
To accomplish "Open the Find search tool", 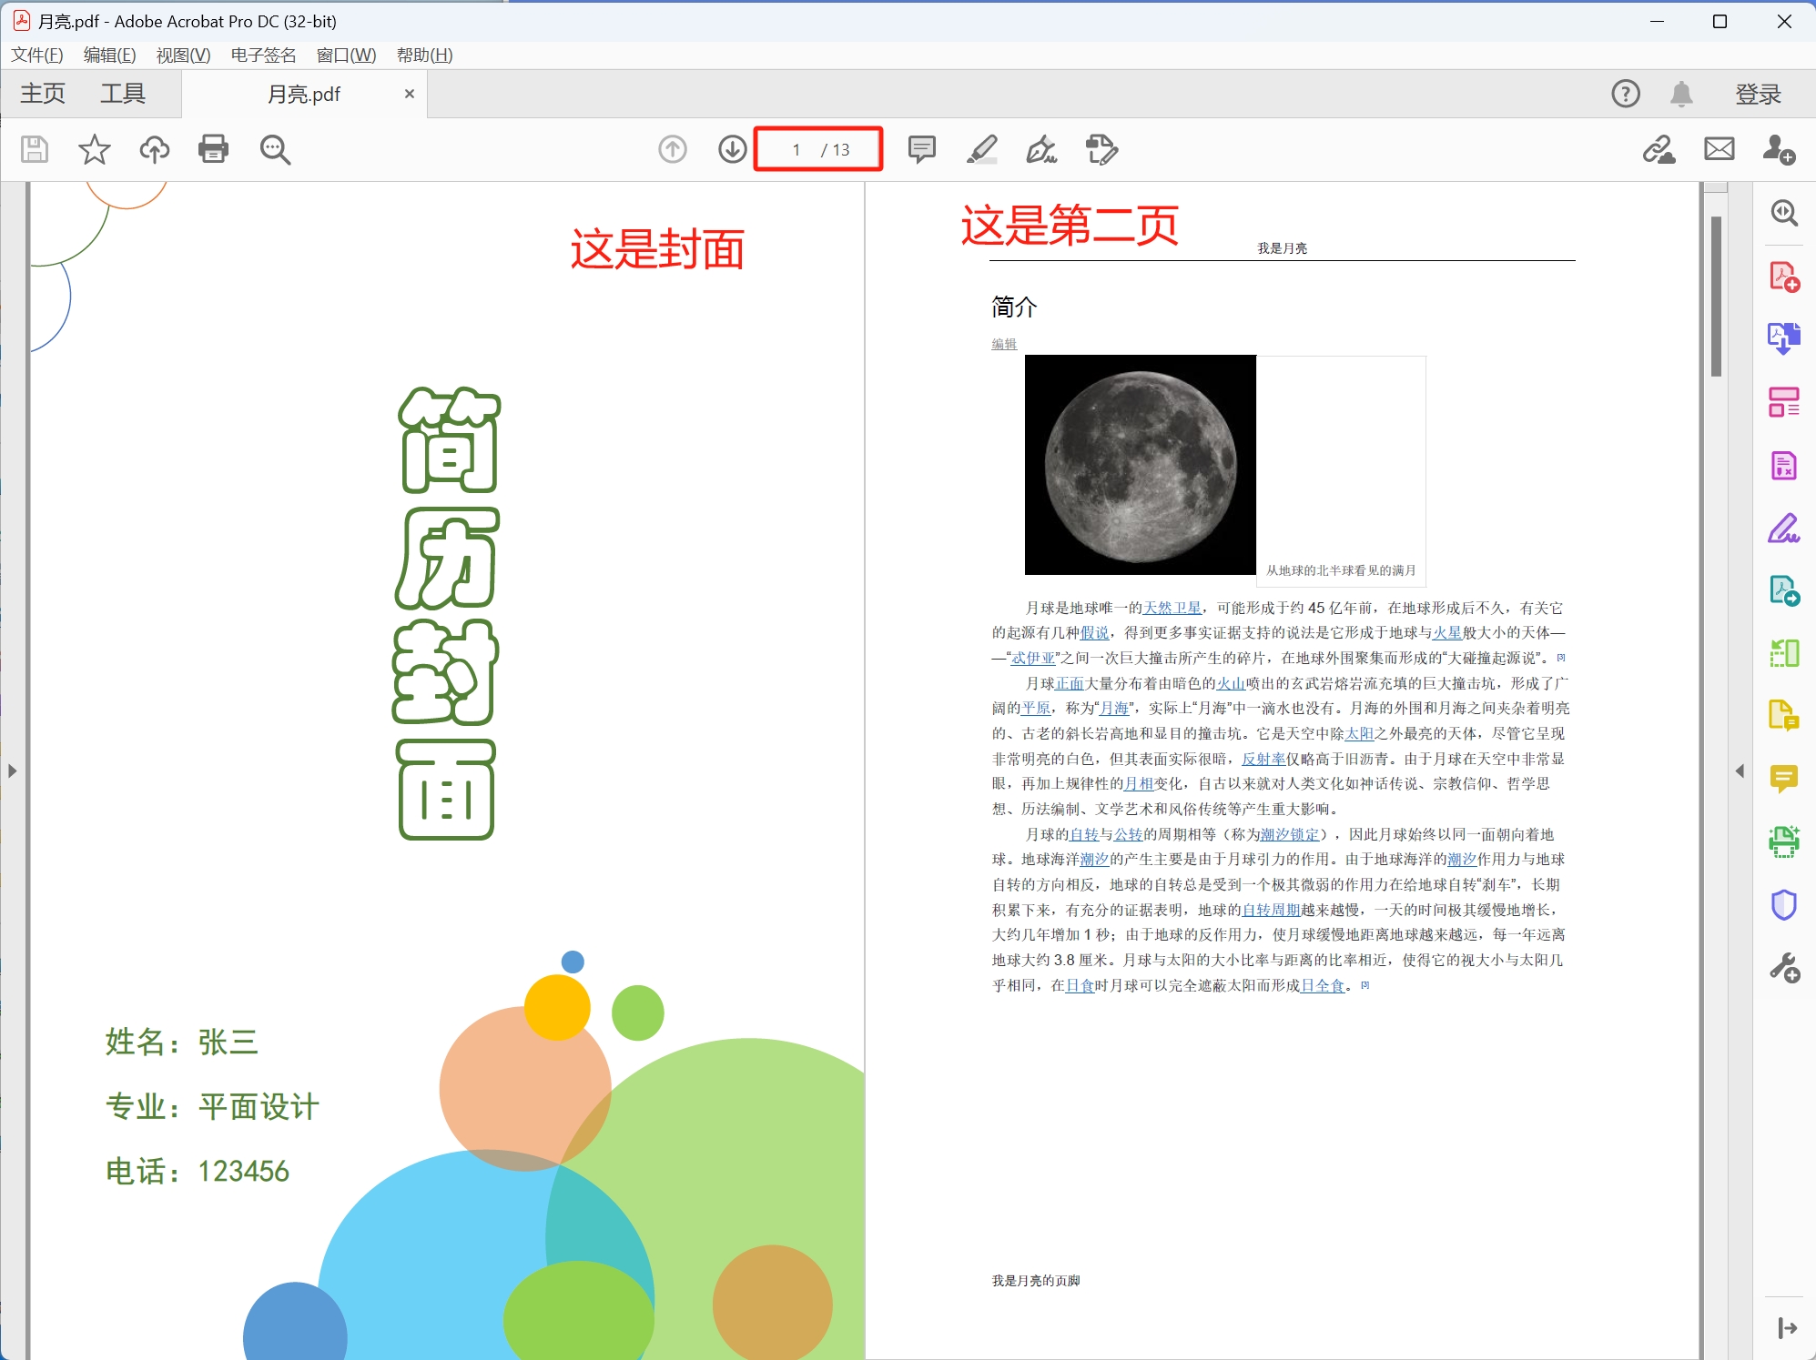I will (x=274, y=149).
